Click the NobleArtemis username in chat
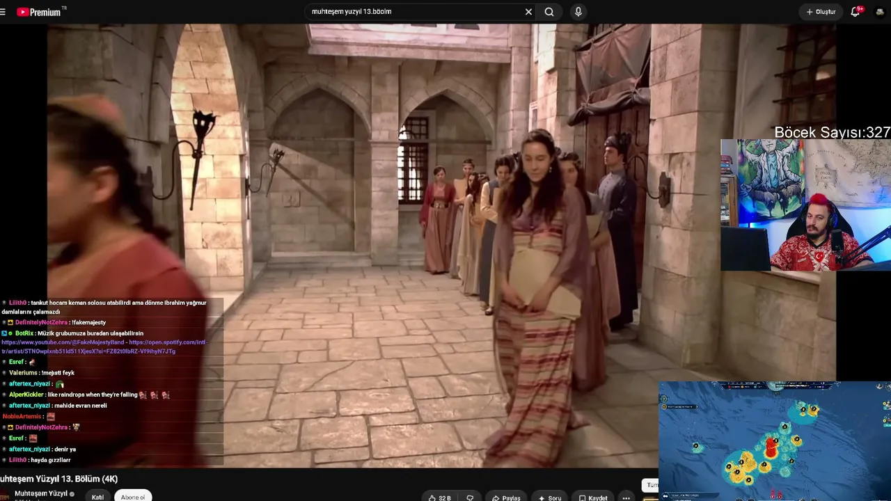Screen dimensions: 891x501 point(23,416)
